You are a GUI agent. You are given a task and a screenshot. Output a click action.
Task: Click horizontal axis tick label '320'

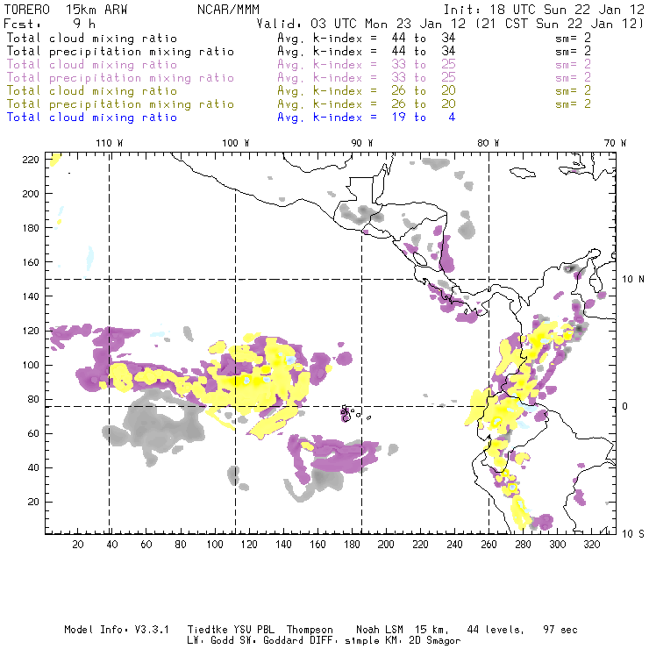pyautogui.click(x=591, y=545)
